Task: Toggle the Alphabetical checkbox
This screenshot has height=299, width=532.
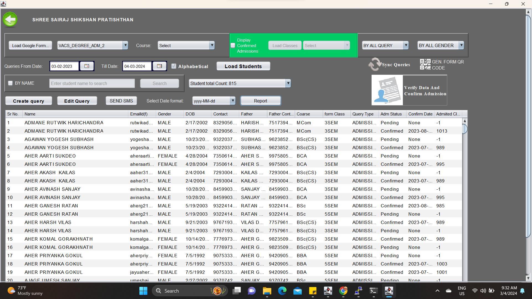Action: [174, 66]
